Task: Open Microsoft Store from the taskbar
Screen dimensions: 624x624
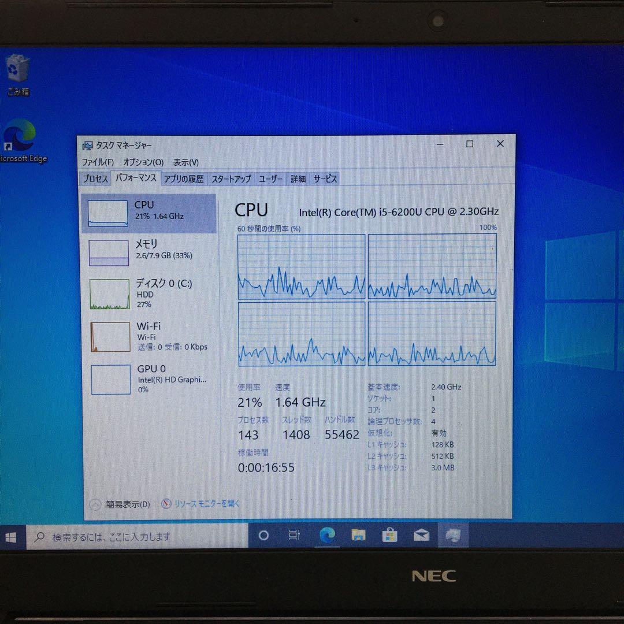Action: pos(389,536)
